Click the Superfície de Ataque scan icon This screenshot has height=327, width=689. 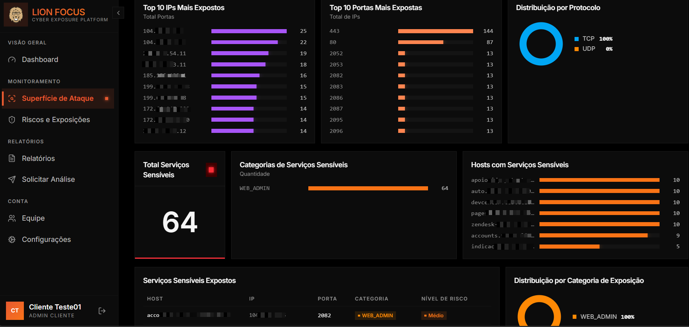12,99
